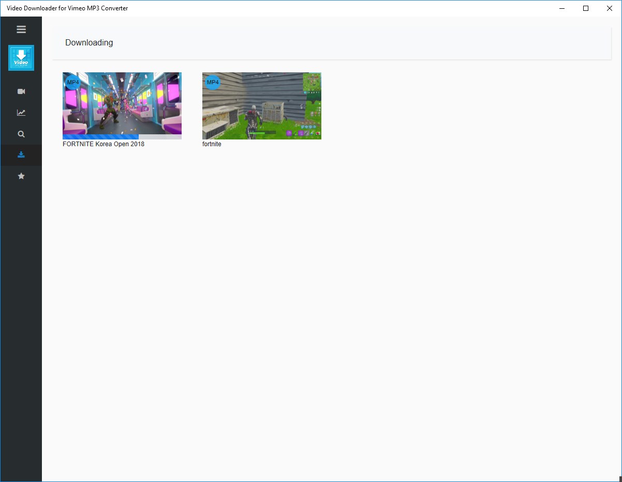Open the videos camera section
This screenshot has width=622, height=482.
point(21,91)
